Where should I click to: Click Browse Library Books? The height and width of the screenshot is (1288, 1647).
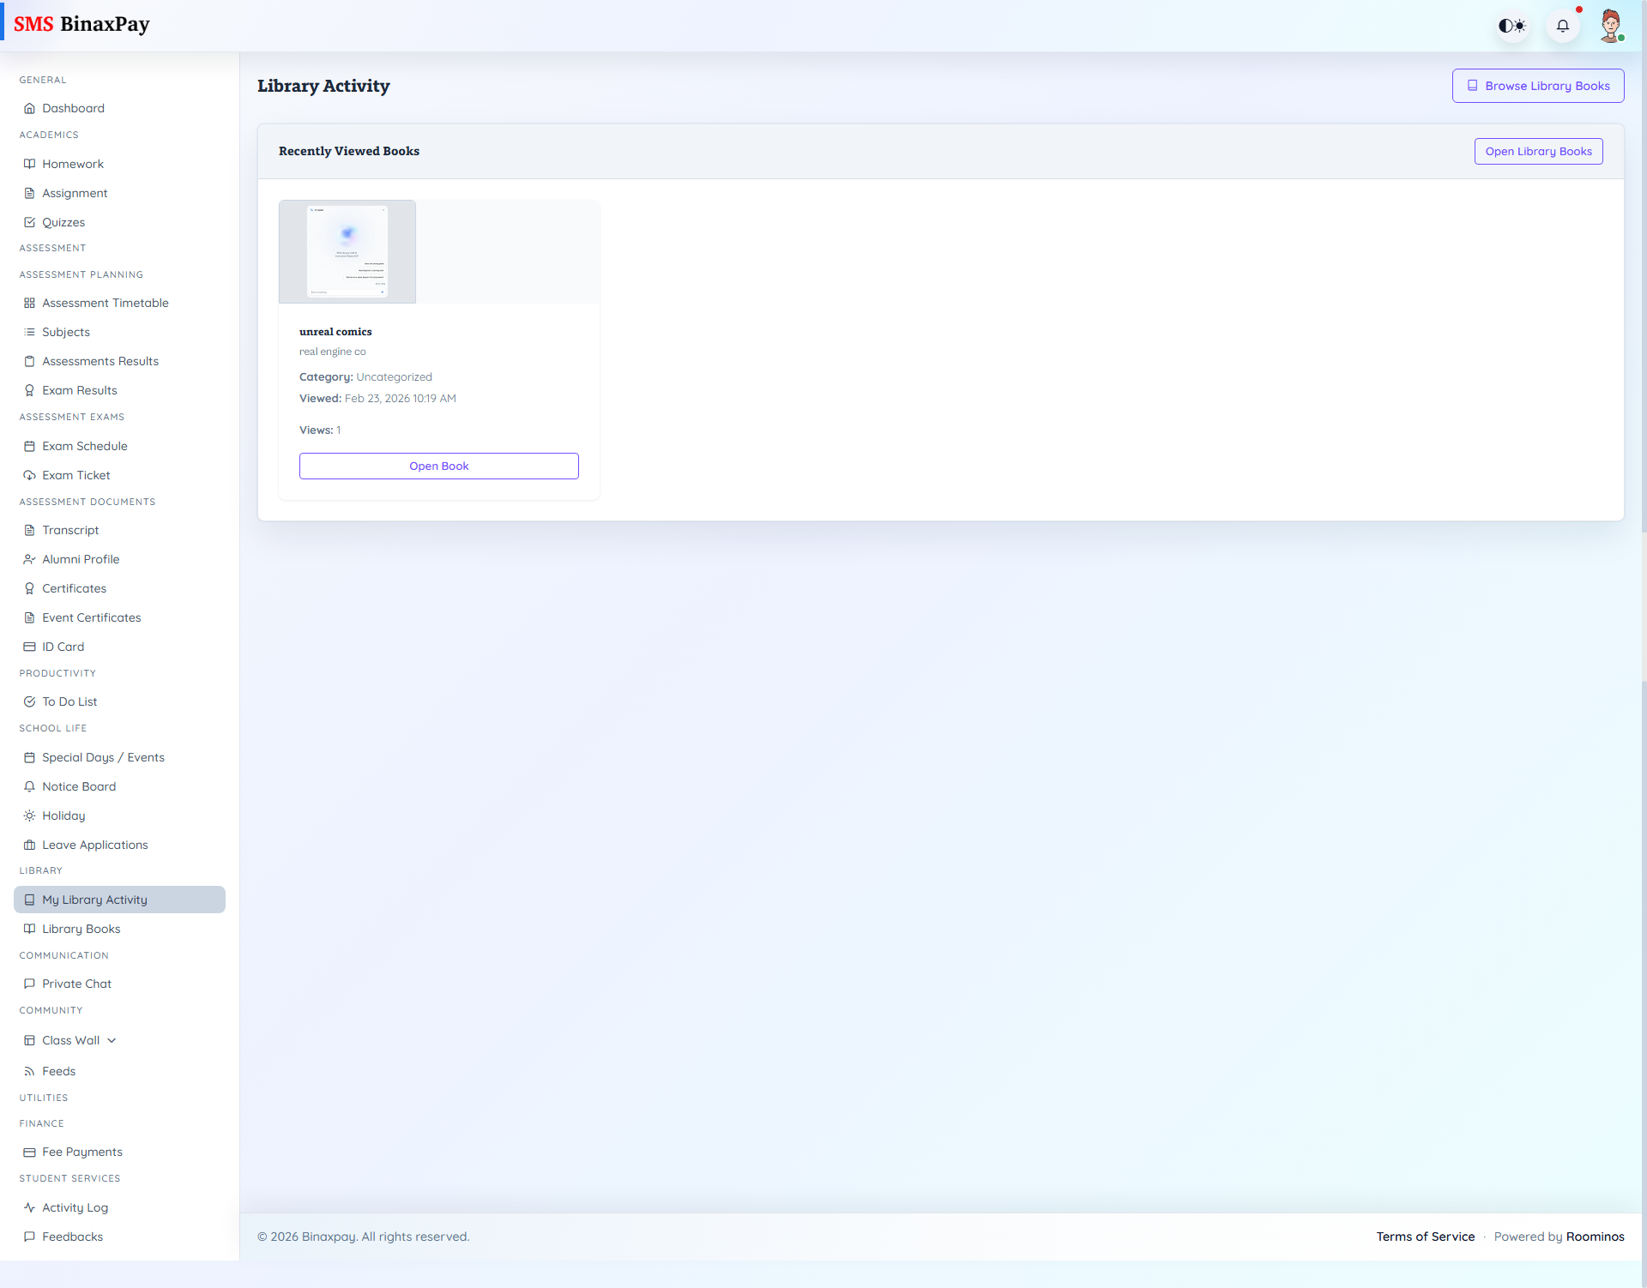click(1537, 86)
